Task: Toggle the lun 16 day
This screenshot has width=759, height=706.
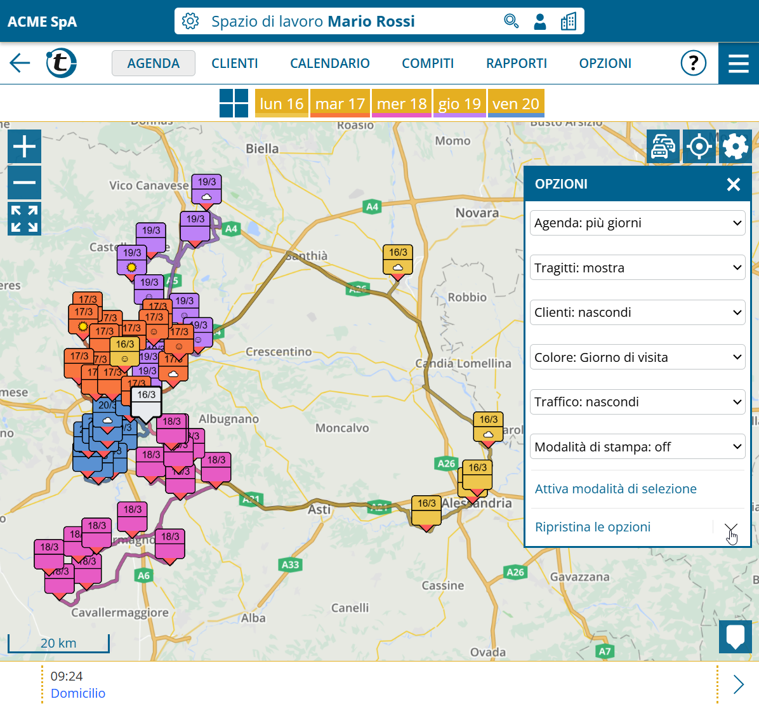Action: click(281, 103)
